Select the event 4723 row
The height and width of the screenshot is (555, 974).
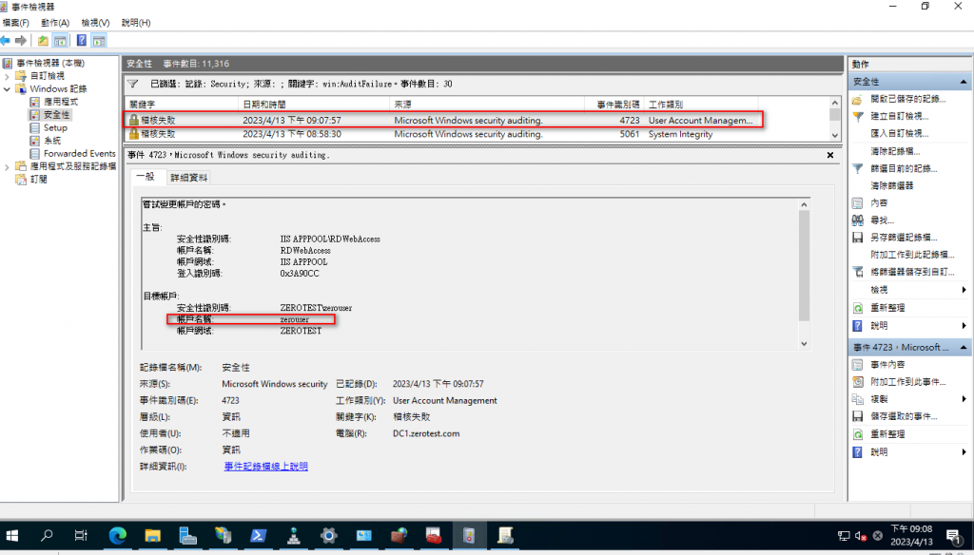pyautogui.click(x=442, y=121)
